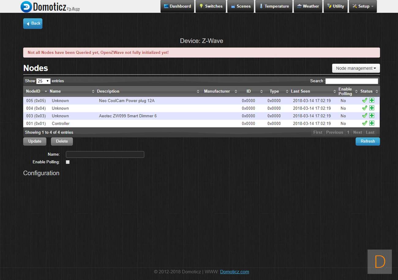Open the Show entries count dropdown

[x=43, y=81]
